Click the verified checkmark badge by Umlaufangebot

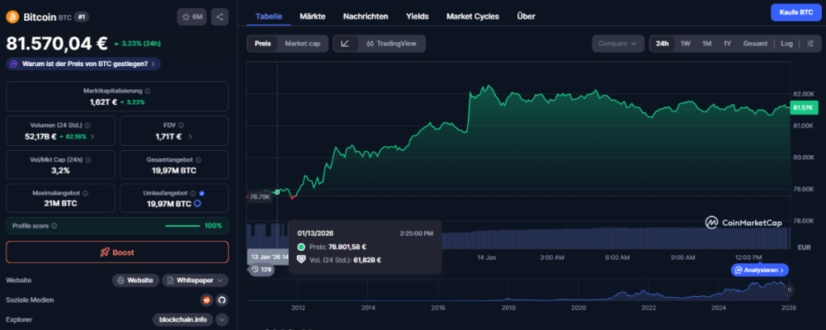(202, 194)
